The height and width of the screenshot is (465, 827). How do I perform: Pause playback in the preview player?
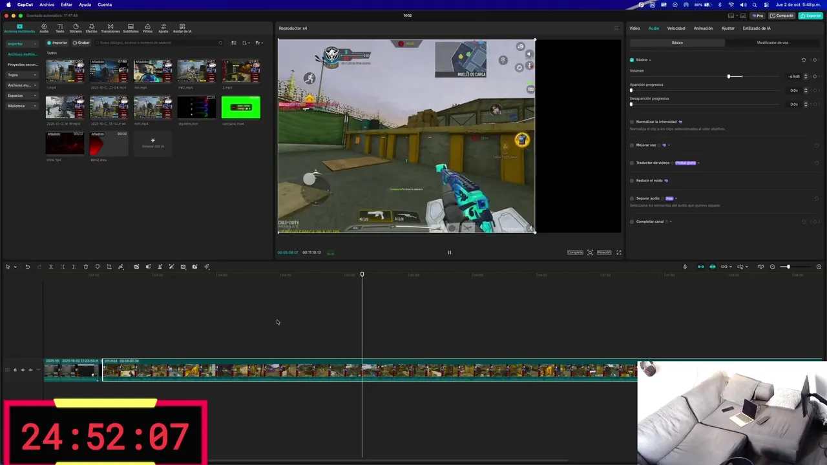[450, 253]
